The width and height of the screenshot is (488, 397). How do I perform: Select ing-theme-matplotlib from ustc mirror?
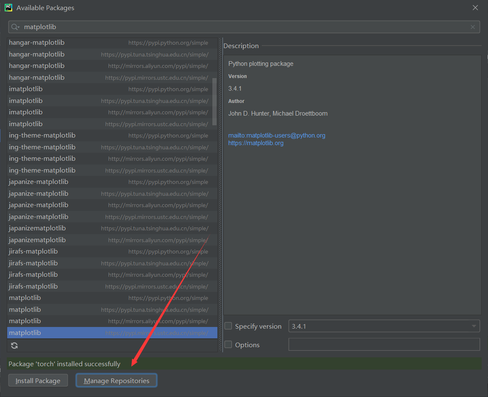[112, 170]
